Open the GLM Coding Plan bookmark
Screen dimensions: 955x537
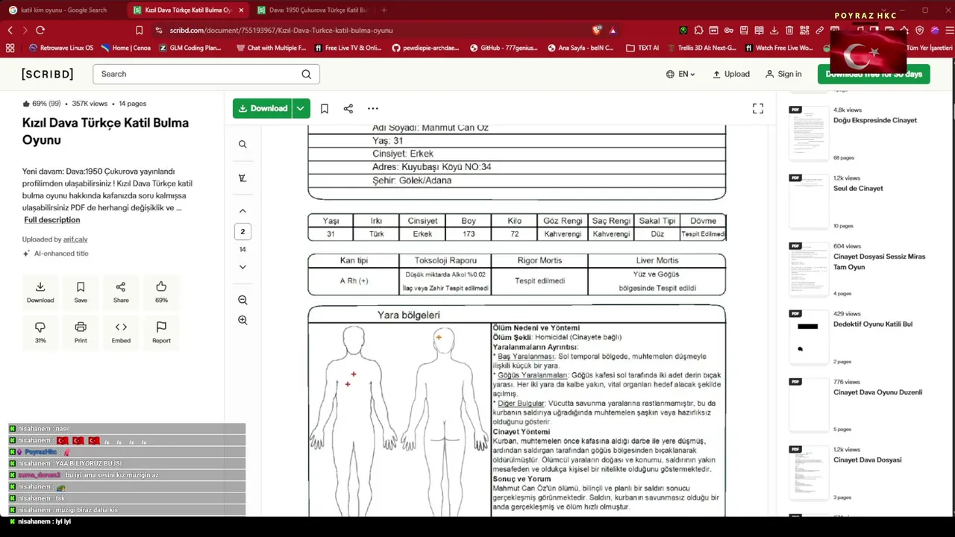tap(190, 48)
